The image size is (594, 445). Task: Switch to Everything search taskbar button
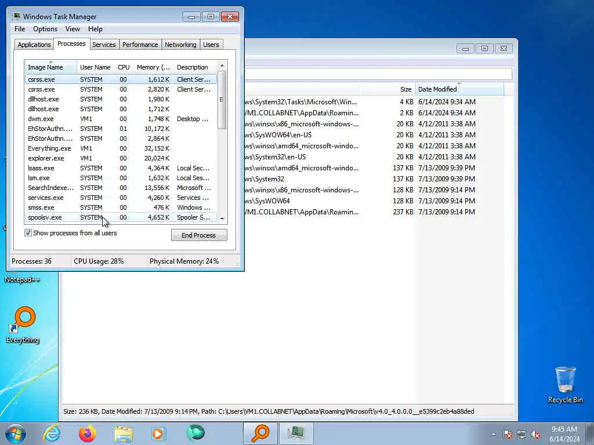pyautogui.click(x=260, y=433)
